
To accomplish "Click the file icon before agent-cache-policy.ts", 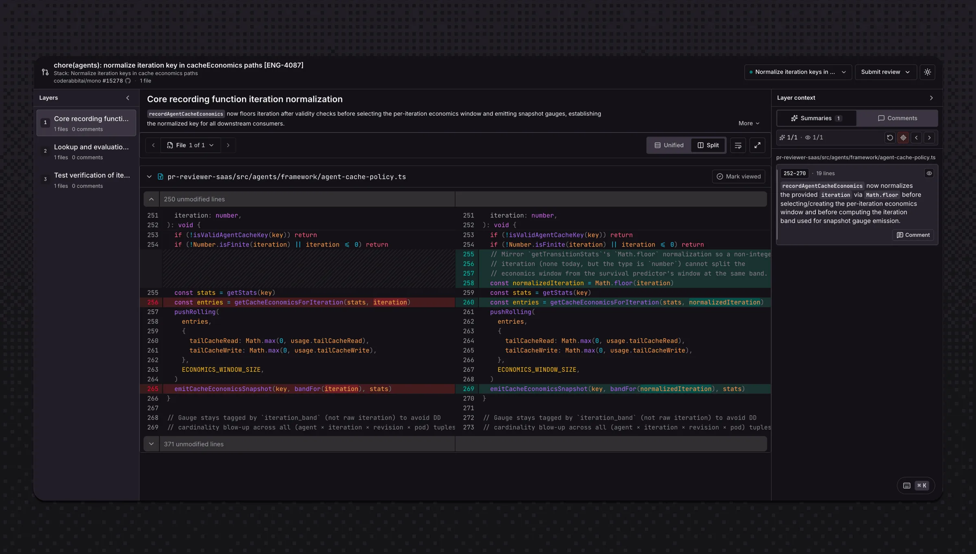I will [160, 177].
